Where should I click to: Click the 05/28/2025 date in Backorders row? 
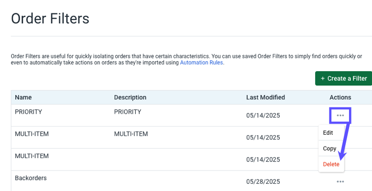click(x=263, y=181)
